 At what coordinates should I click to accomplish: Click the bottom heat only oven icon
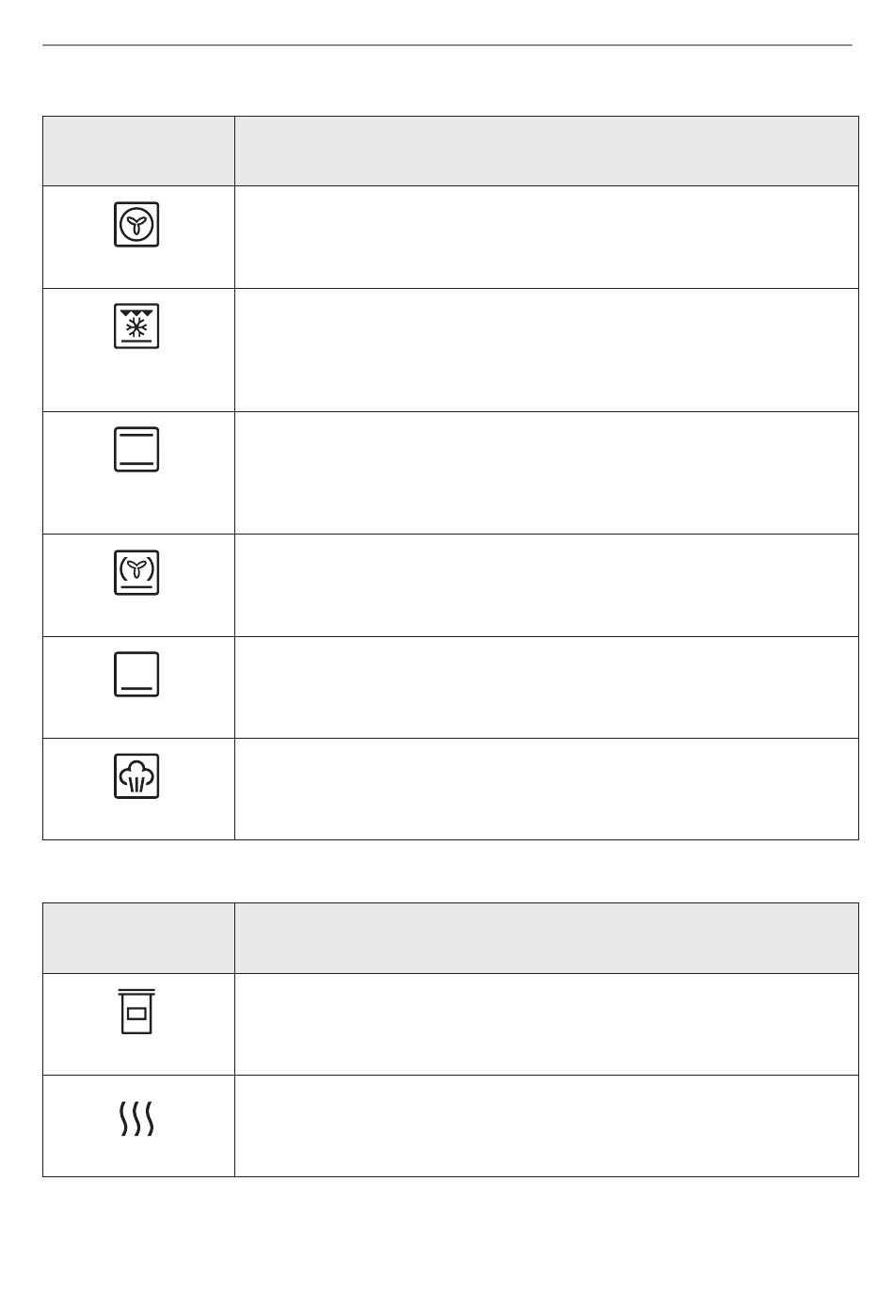pyautogui.click(x=136, y=674)
